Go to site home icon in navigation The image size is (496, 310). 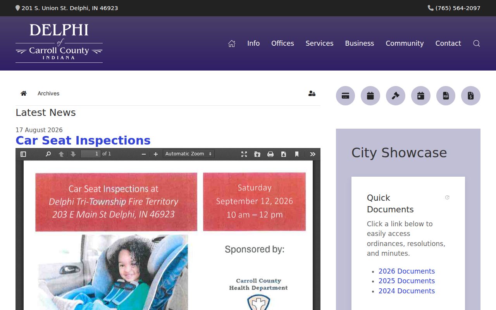tap(232, 43)
